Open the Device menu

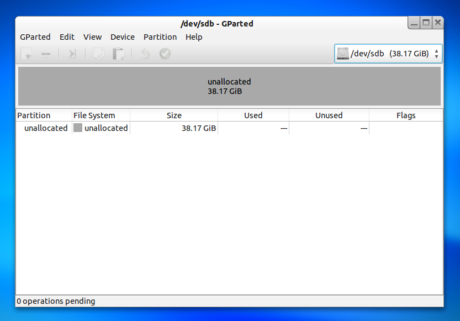pyautogui.click(x=123, y=37)
